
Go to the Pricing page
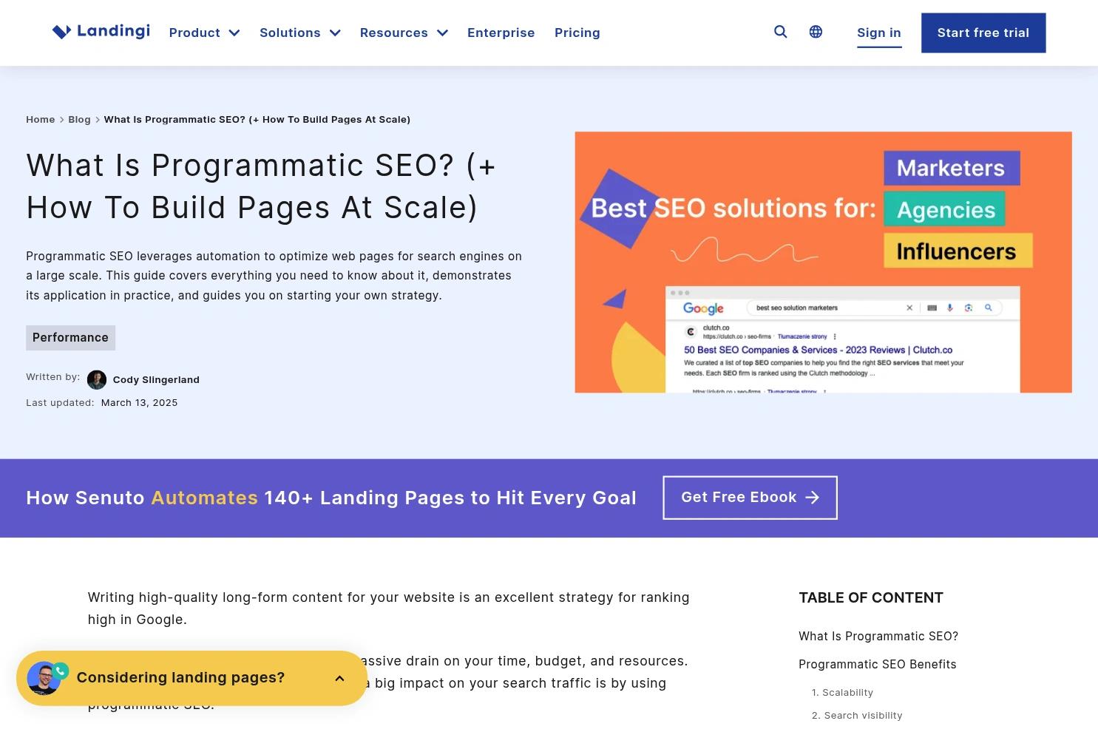pos(577,33)
